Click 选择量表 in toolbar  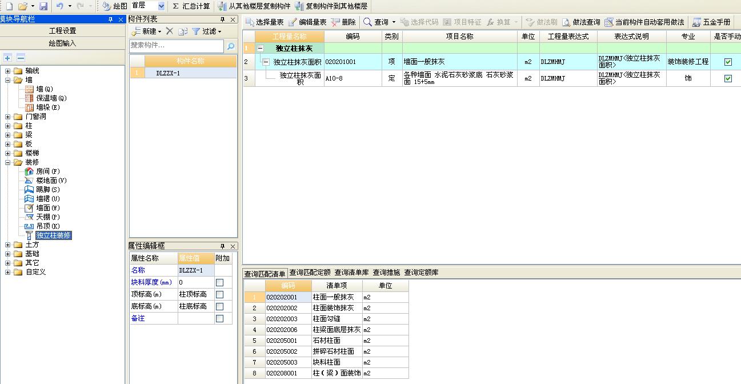[x=265, y=22]
